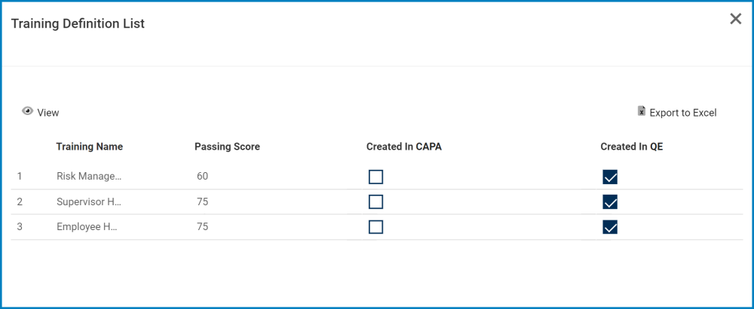Uncheck Created In QE for Risk Management row
The image size is (754, 309).
(610, 177)
